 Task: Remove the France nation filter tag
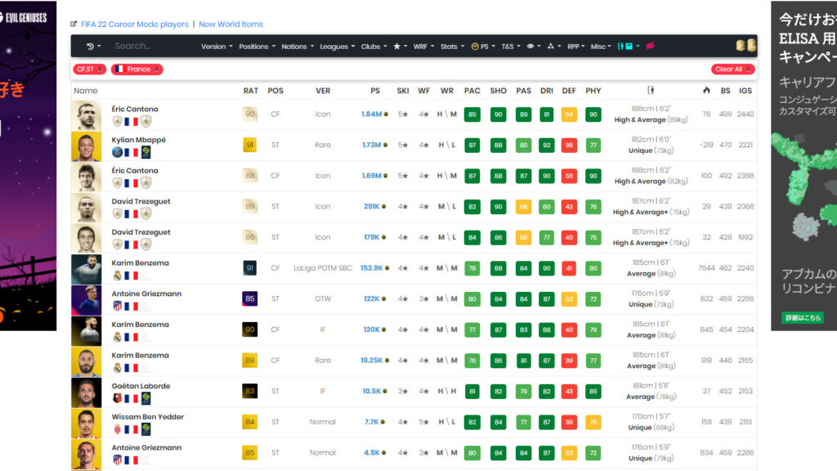click(x=156, y=70)
